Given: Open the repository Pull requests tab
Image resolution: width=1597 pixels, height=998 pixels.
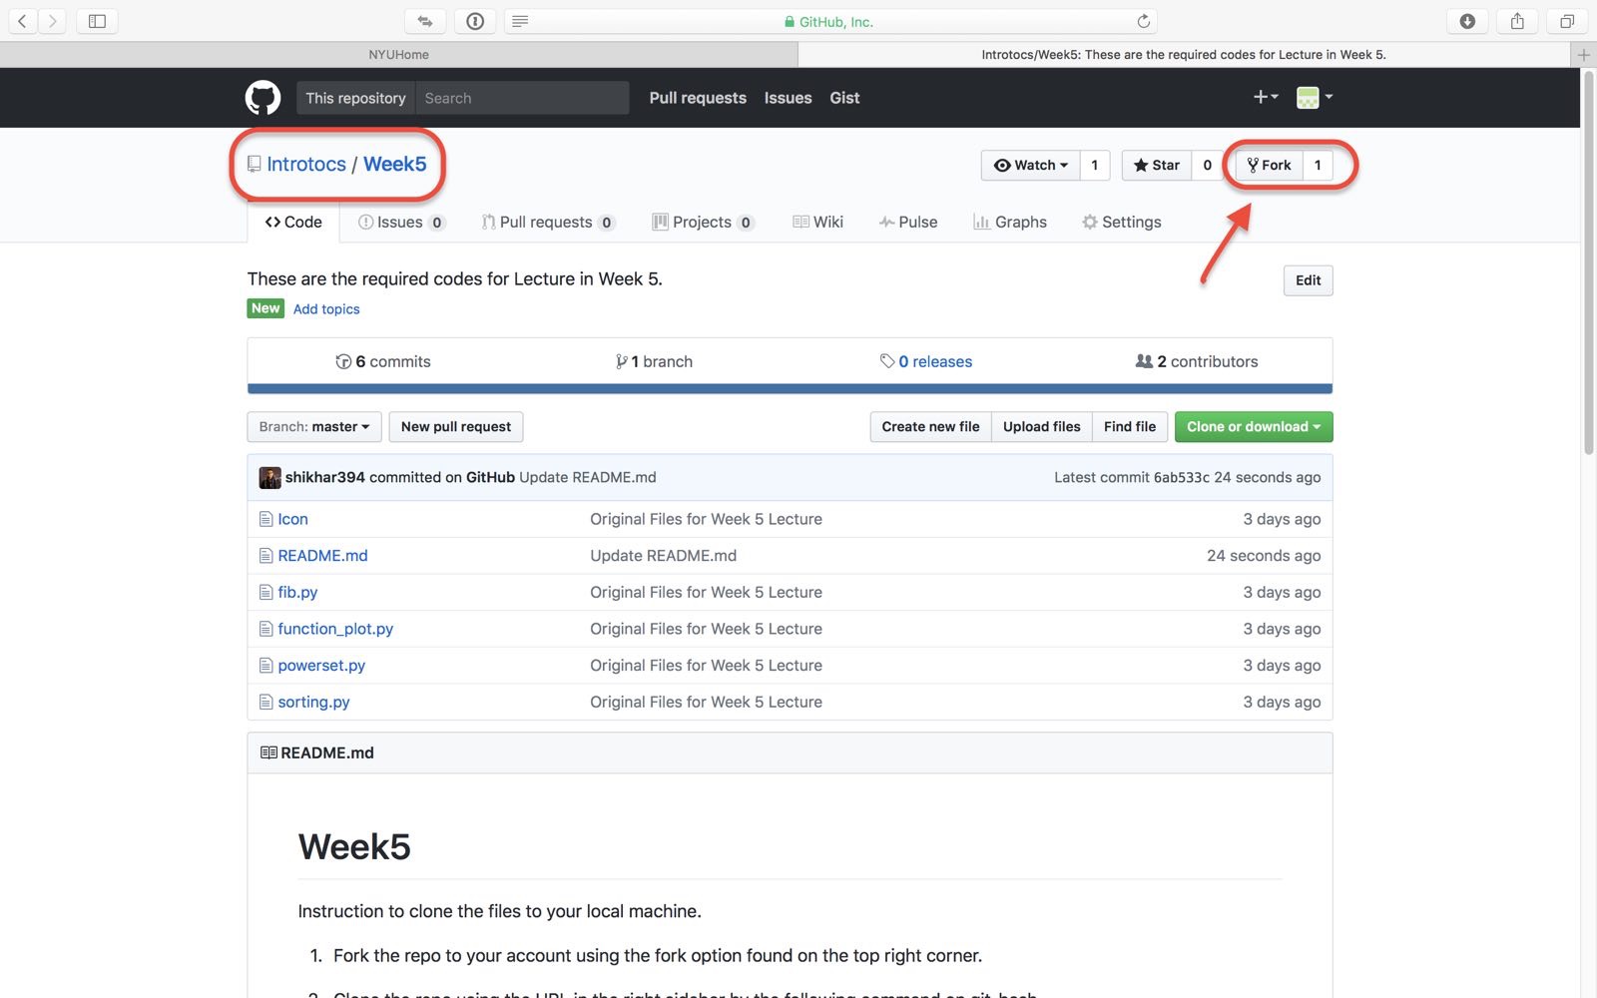Looking at the screenshot, I should [548, 222].
